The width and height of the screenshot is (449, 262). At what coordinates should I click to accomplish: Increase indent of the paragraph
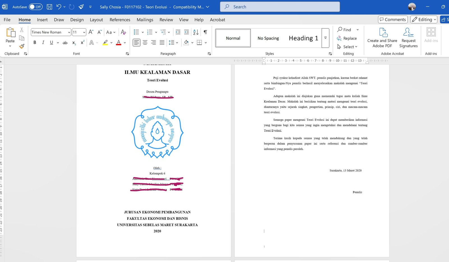coord(186,32)
